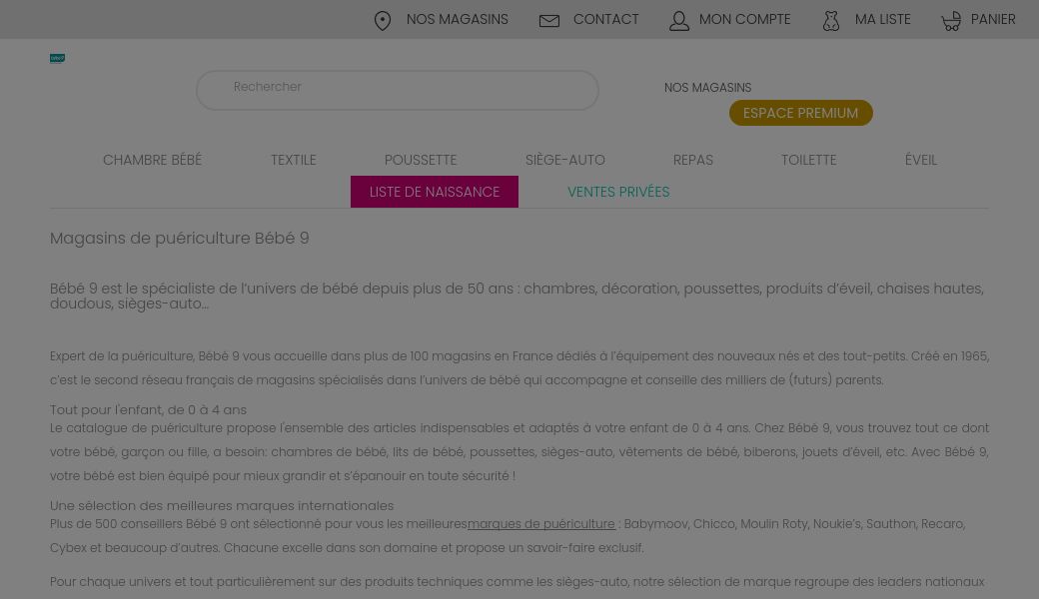Click the user account silhouette icon
Screen dimensions: 1039x599
679,21
